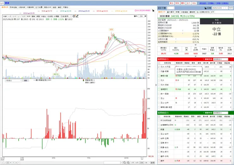234x165 pixels.
Task: Step the date field to previous day
Action: (x=225, y=8)
